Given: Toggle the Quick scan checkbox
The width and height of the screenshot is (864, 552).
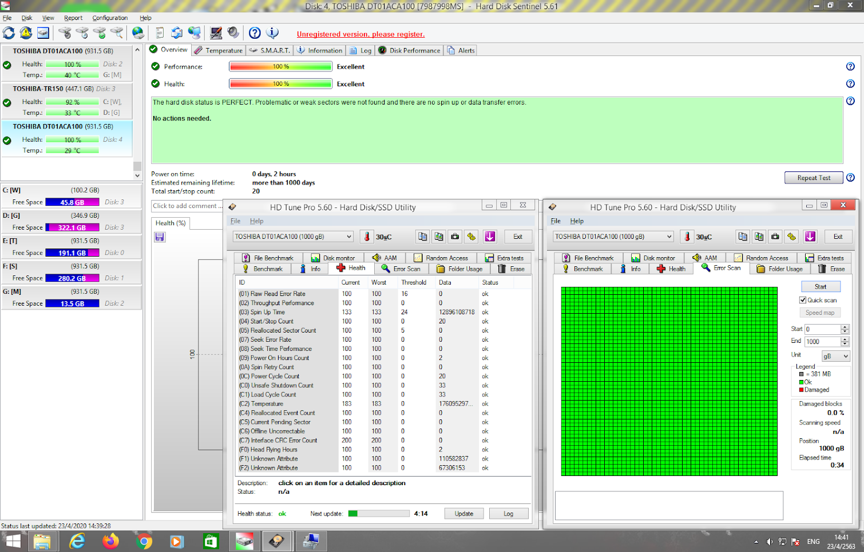Looking at the screenshot, I should point(803,300).
